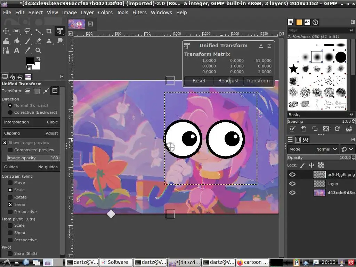The width and height of the screenshot is (356, 267).
Task: Enable Constrain Move checkbox
Action: 10,183
